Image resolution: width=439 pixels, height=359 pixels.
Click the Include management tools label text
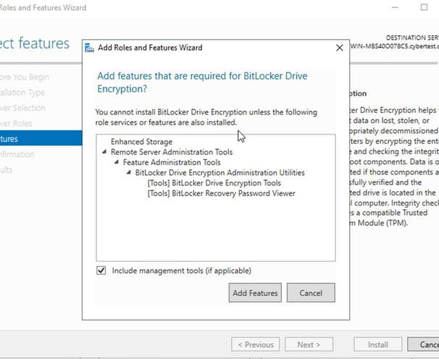click(x=181, y=271)
